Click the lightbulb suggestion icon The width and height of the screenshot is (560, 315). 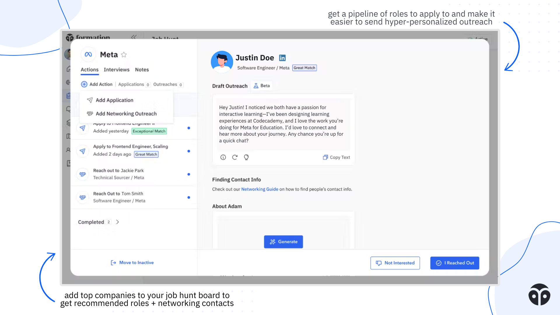pyautogui.click(x=246, y=157)
